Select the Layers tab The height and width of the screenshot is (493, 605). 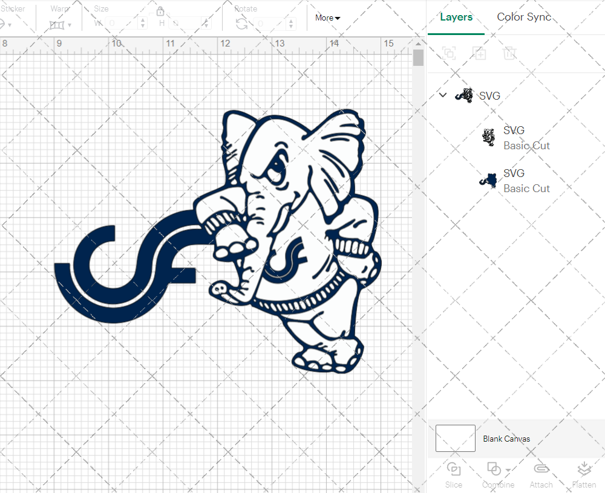click(456, 17)
